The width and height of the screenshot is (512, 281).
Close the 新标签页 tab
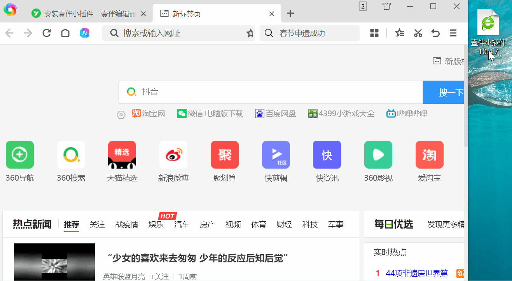coord(272,14)
